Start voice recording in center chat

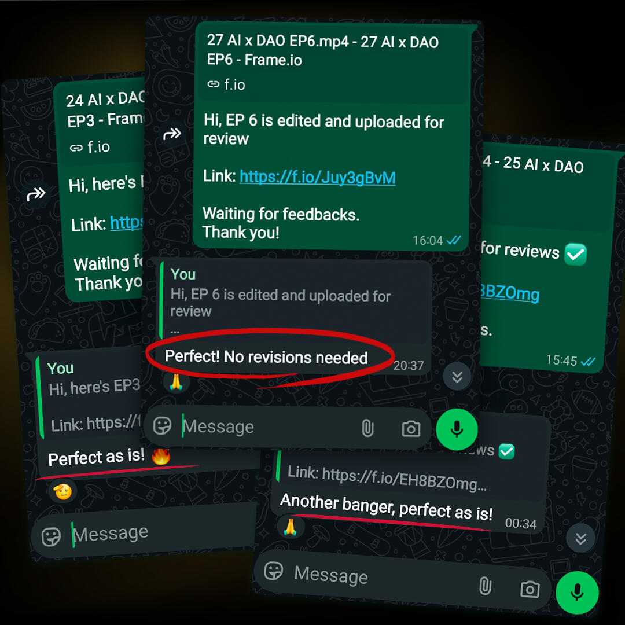[457, 429]
